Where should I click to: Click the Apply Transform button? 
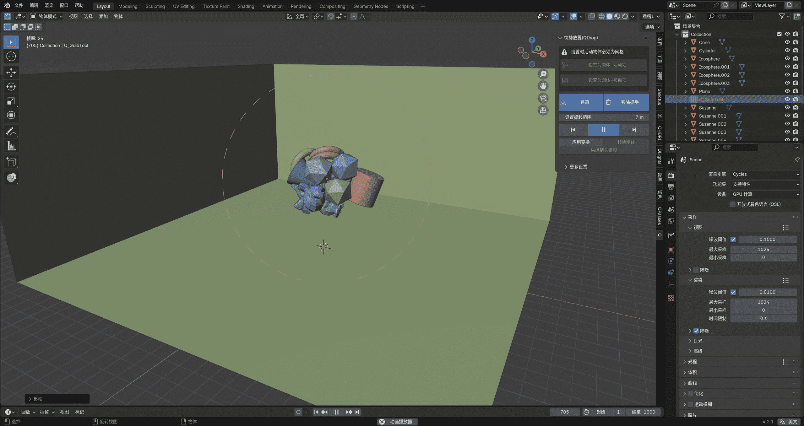pos(581,142)
